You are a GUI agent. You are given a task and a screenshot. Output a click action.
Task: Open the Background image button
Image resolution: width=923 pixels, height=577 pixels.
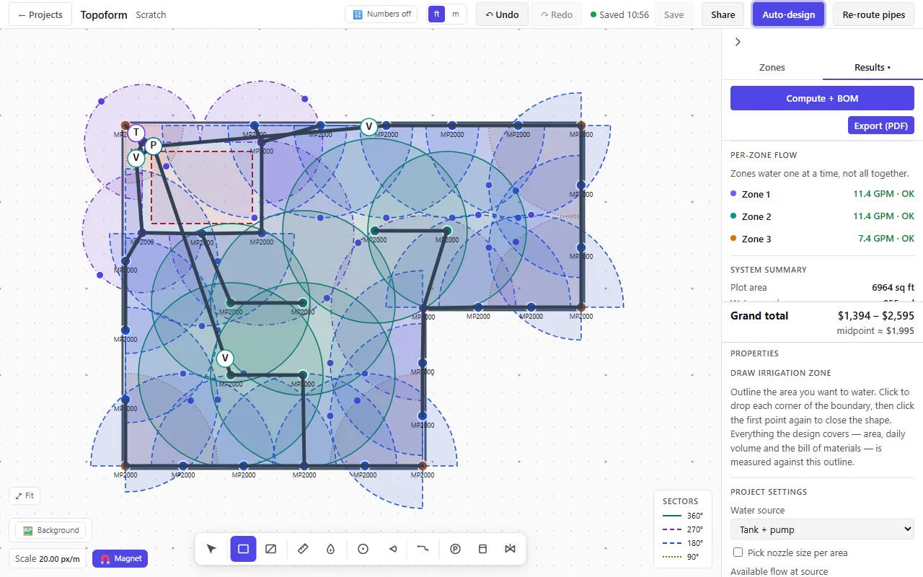tap(50, 530)
